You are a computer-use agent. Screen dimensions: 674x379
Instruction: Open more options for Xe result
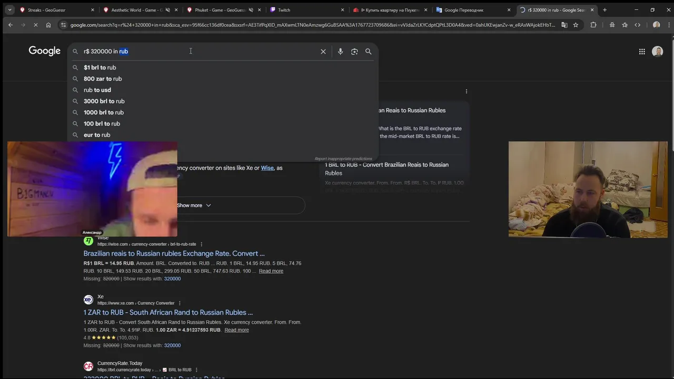pyautogui.click(x=180, y=303)
